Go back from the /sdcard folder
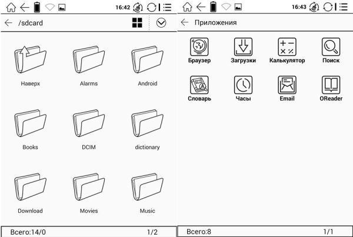Screen dimensions: 353x237 8,23
